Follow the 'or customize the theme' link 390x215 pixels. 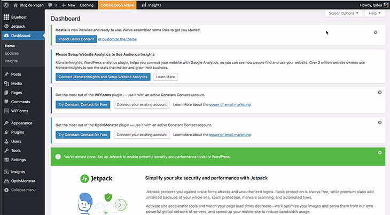point(117,39)
